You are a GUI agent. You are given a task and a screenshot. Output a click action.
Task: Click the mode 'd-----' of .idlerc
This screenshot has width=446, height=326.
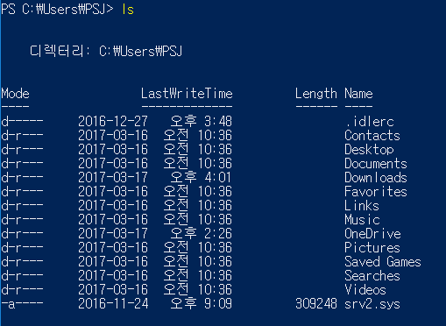coord(22,122)
